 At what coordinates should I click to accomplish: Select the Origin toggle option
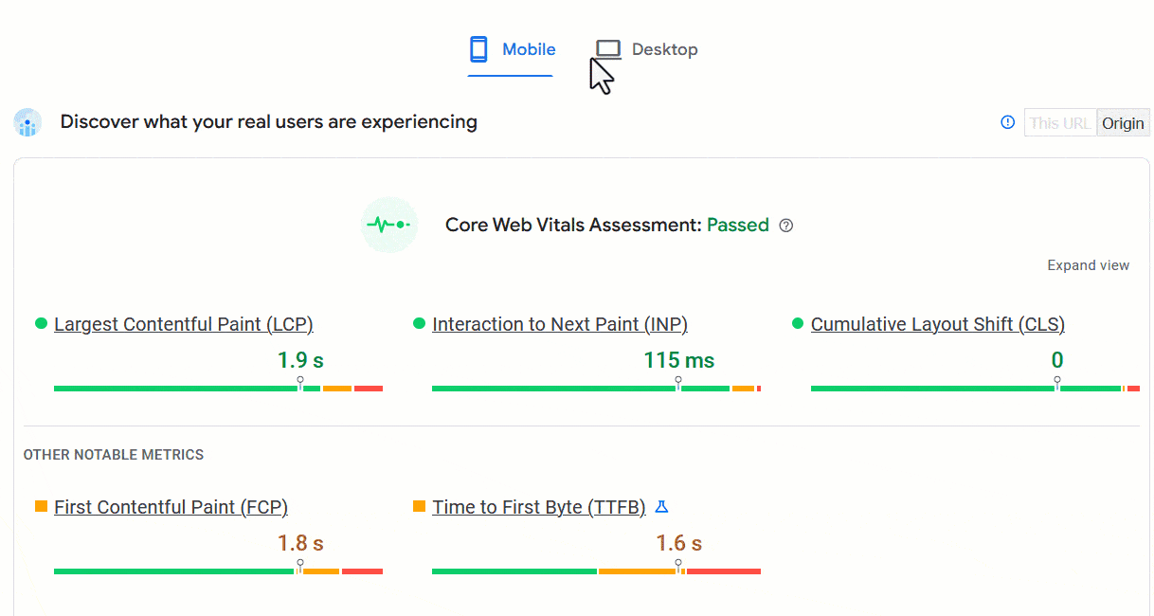1123,123
